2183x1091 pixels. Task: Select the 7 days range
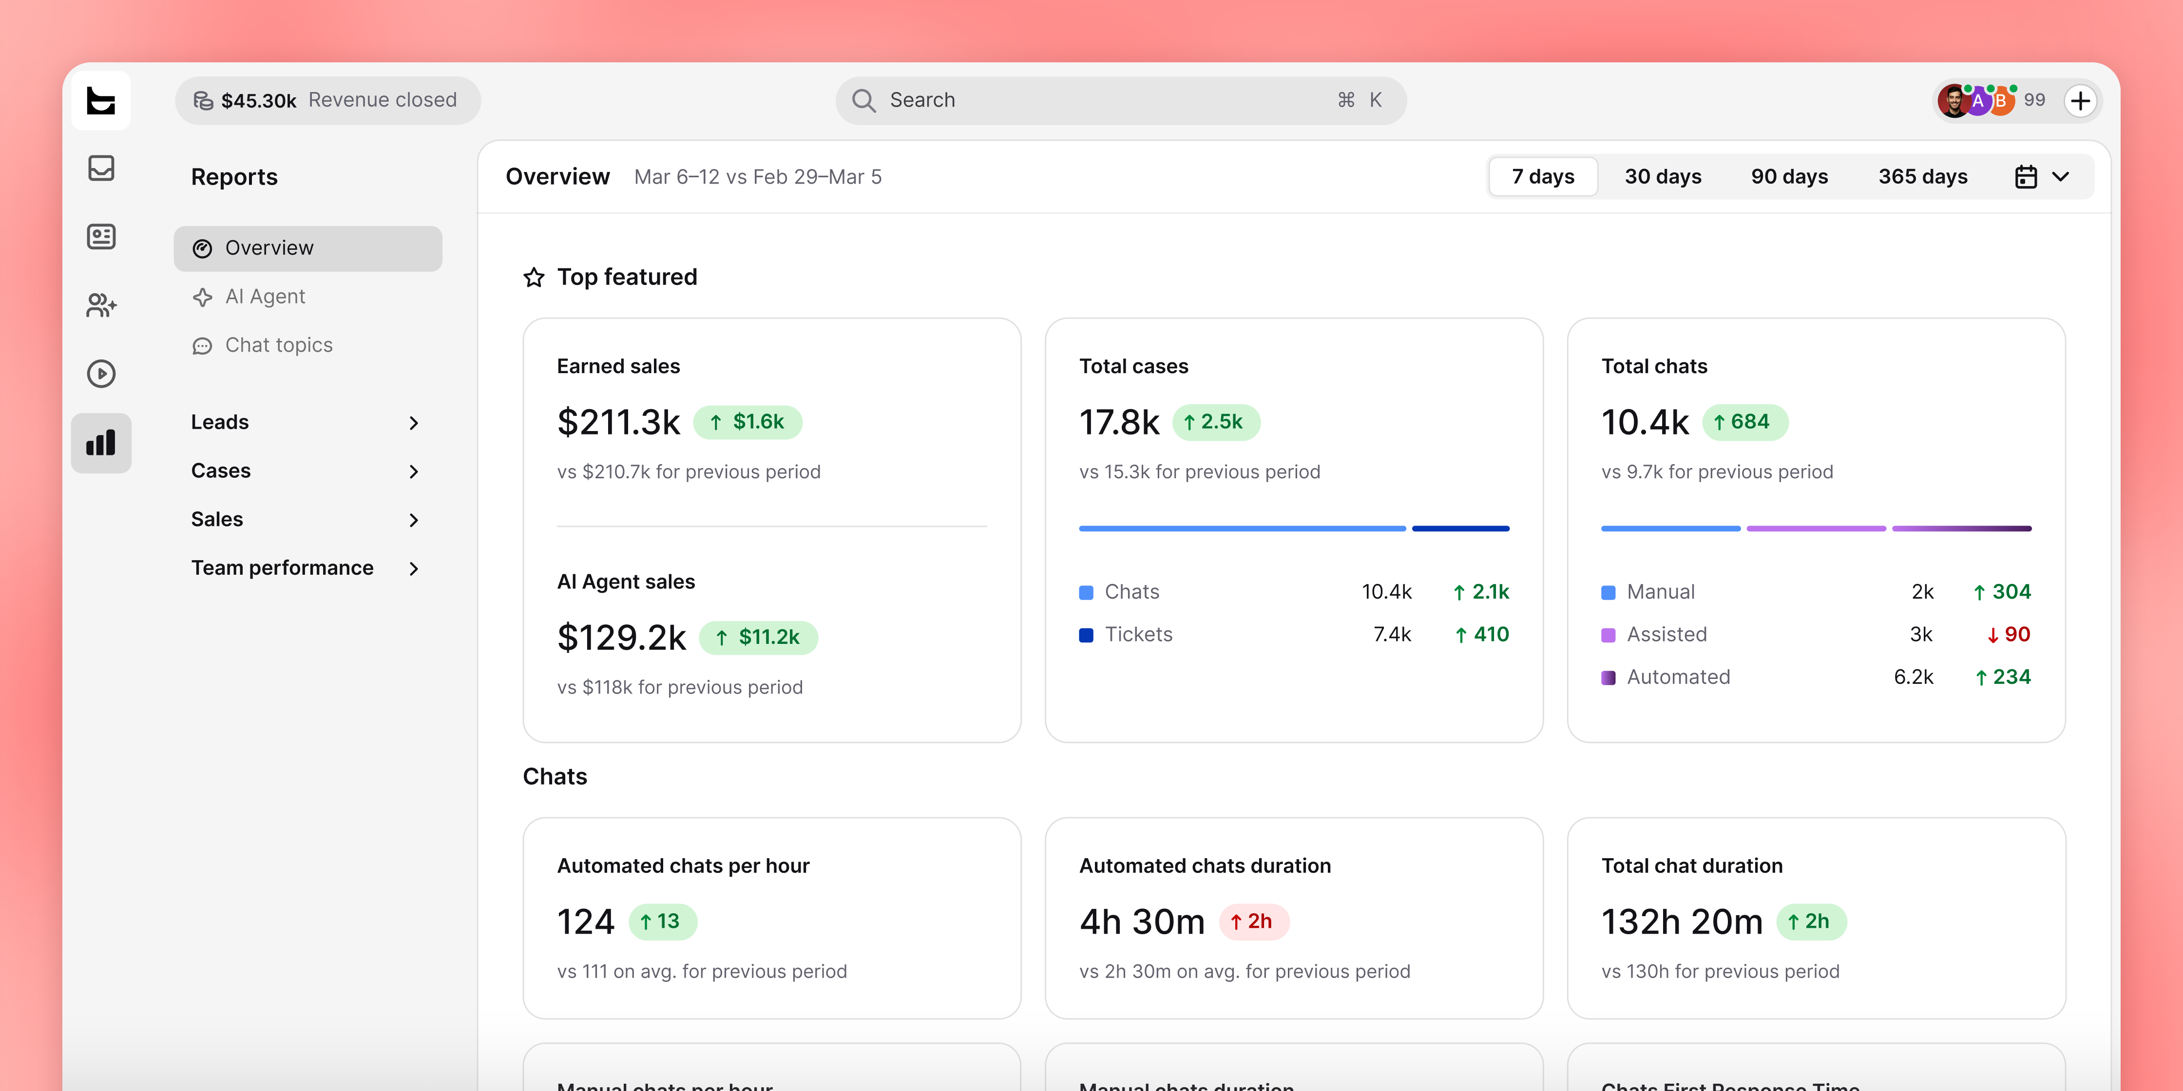[x=1543, y=177]
